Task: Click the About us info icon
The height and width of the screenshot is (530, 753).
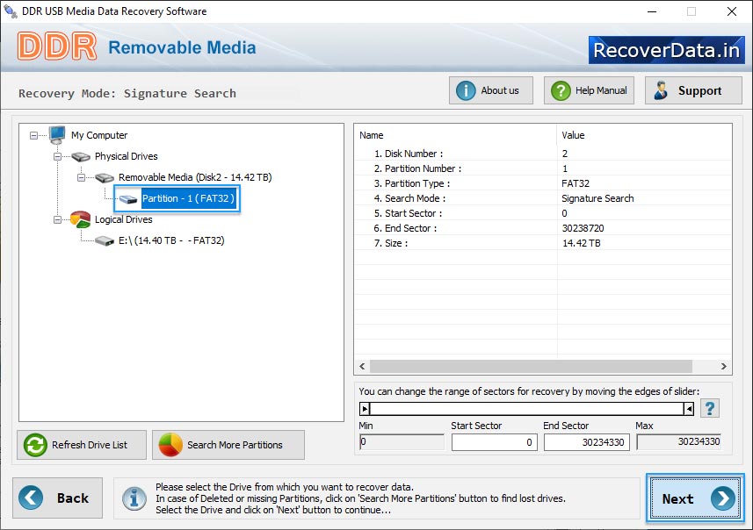Action: (x=466, y=90)
